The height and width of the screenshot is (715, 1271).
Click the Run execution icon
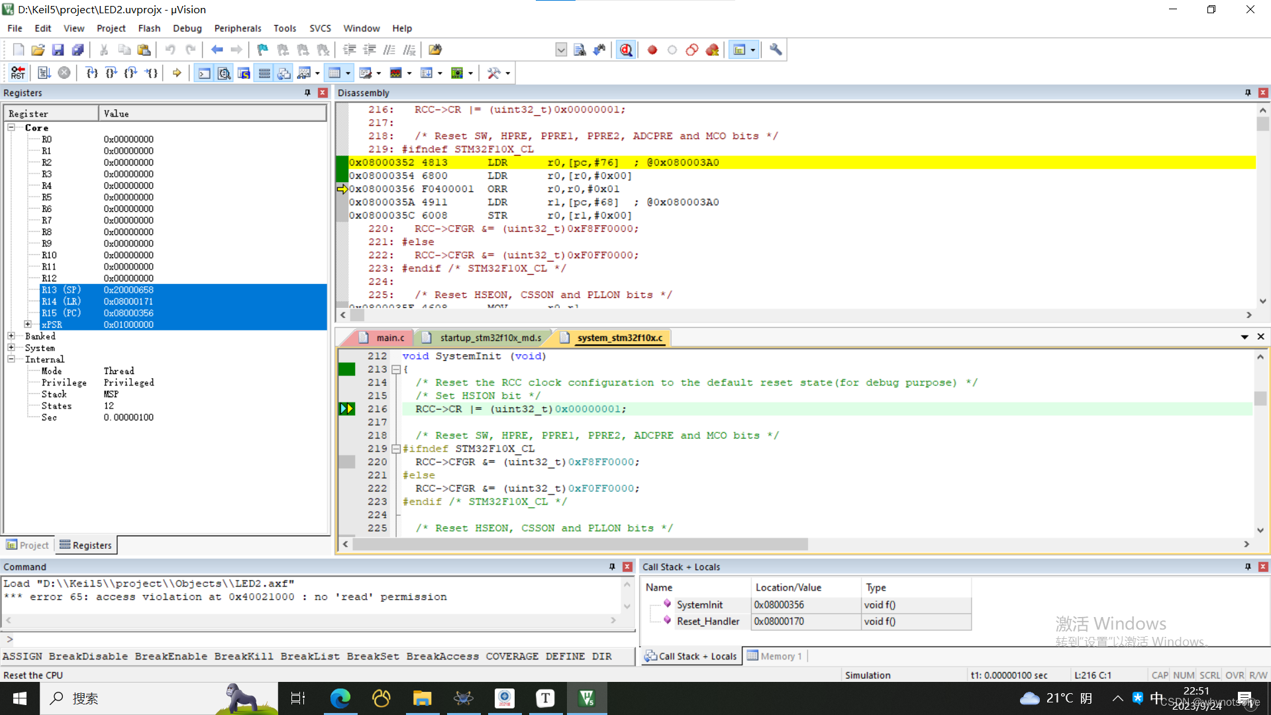click(44, 73)
